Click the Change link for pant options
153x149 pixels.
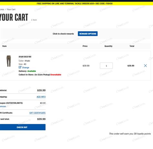25,68
